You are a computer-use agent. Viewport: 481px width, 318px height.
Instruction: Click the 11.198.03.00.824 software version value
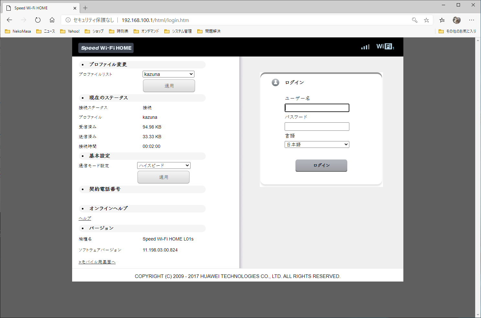pyautogui.click(x=160, y=250)
